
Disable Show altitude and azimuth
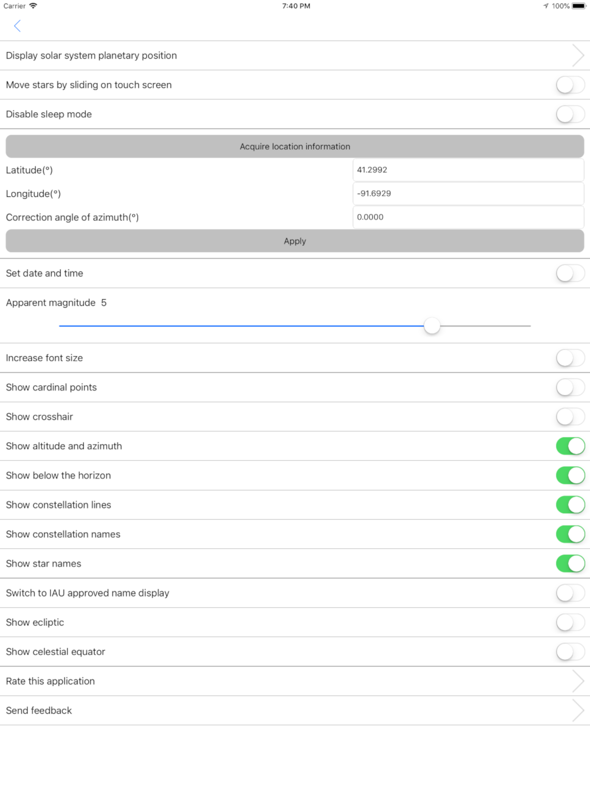pos(570,446)
